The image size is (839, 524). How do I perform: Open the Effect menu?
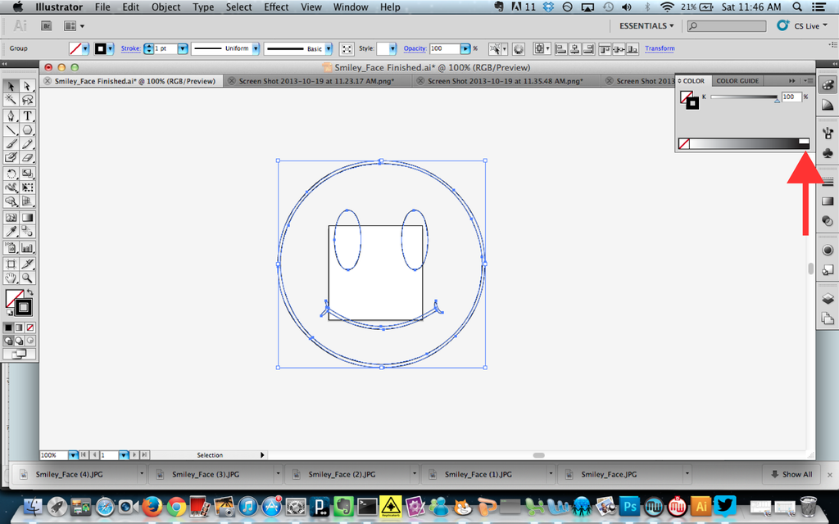pyautogui.click(x=276, y=7)
